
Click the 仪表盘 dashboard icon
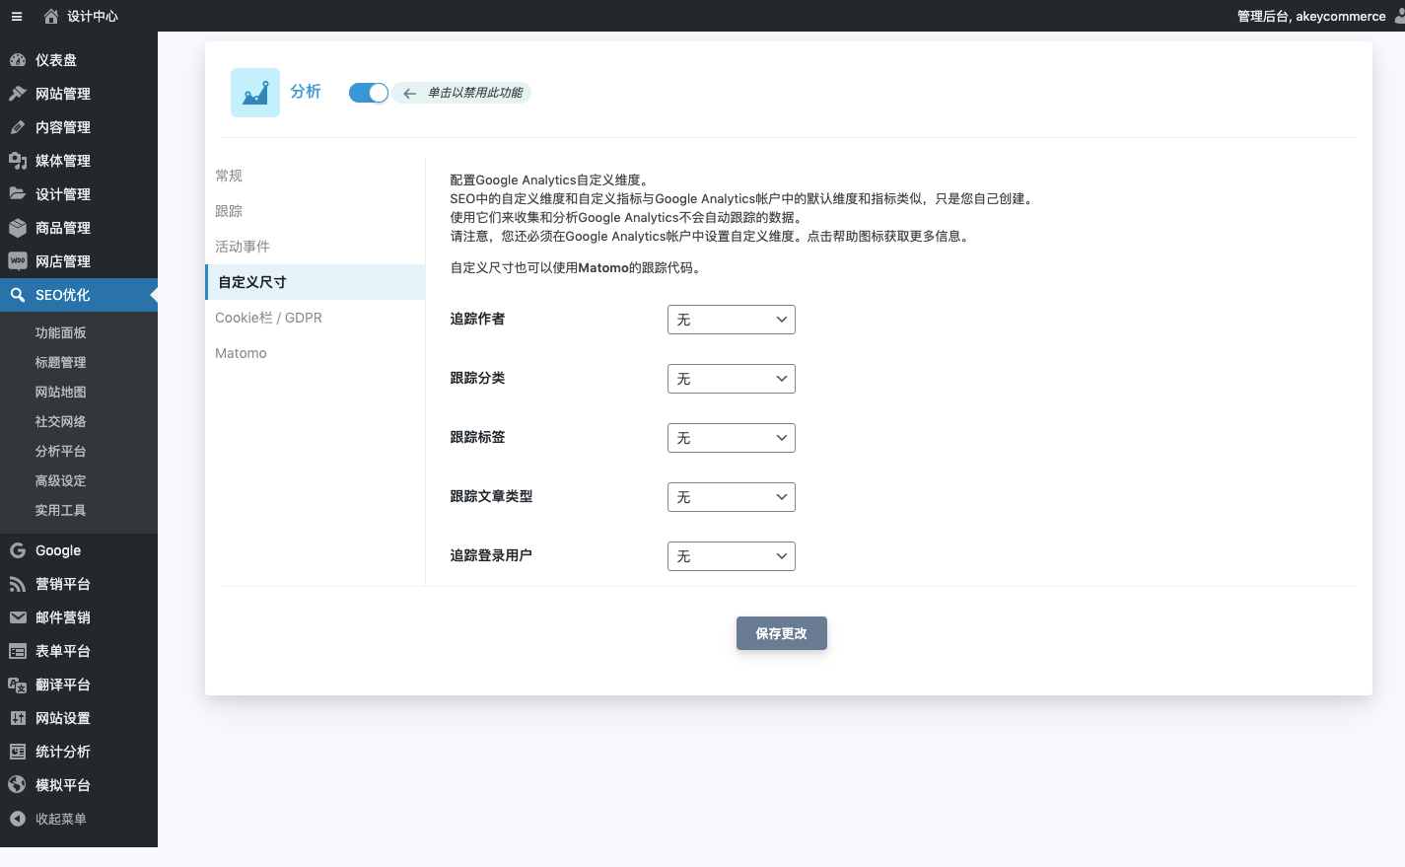coord(18,60)
